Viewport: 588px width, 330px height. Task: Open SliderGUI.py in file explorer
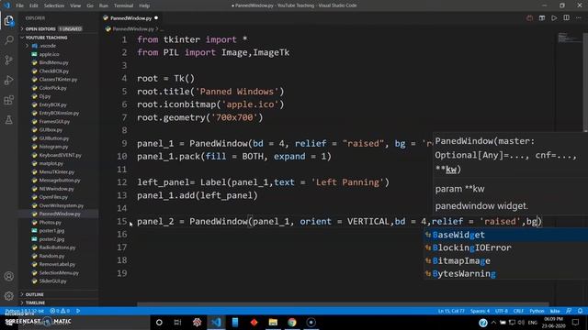[52, 281]
